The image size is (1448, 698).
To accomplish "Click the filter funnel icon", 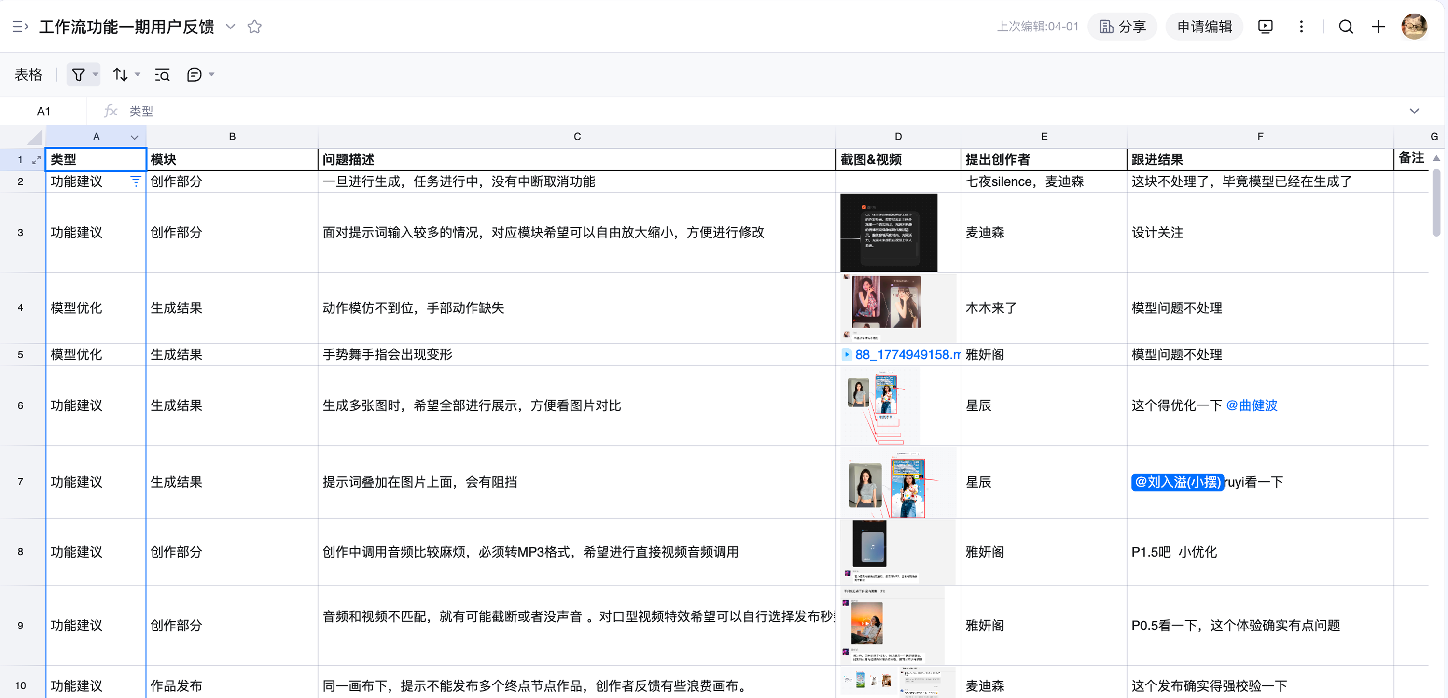I will [78, 74].
